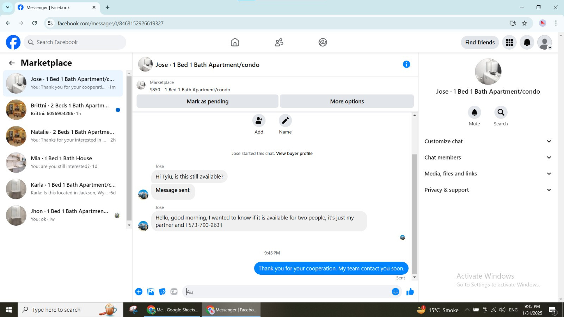Open Jose 1 Bed 1 Bath conversation
Screen dimensions: 564x317
click(63, 83)
